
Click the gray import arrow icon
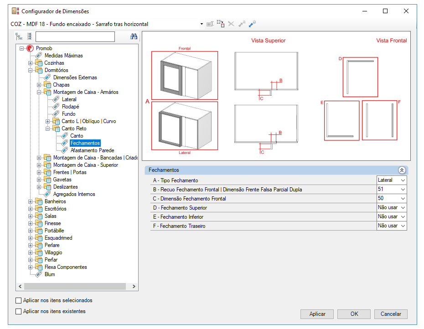click(x=242, y=24)
